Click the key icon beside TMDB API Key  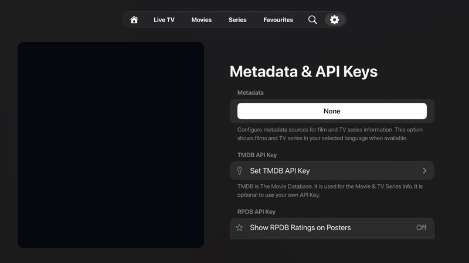(239, 171)
